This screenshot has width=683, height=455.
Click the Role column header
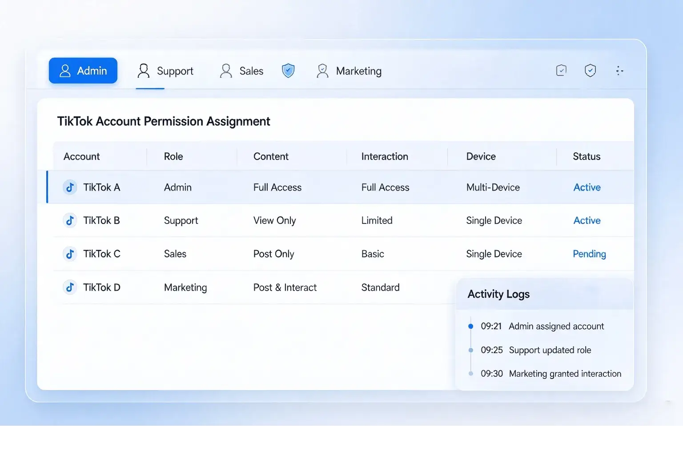173,156
